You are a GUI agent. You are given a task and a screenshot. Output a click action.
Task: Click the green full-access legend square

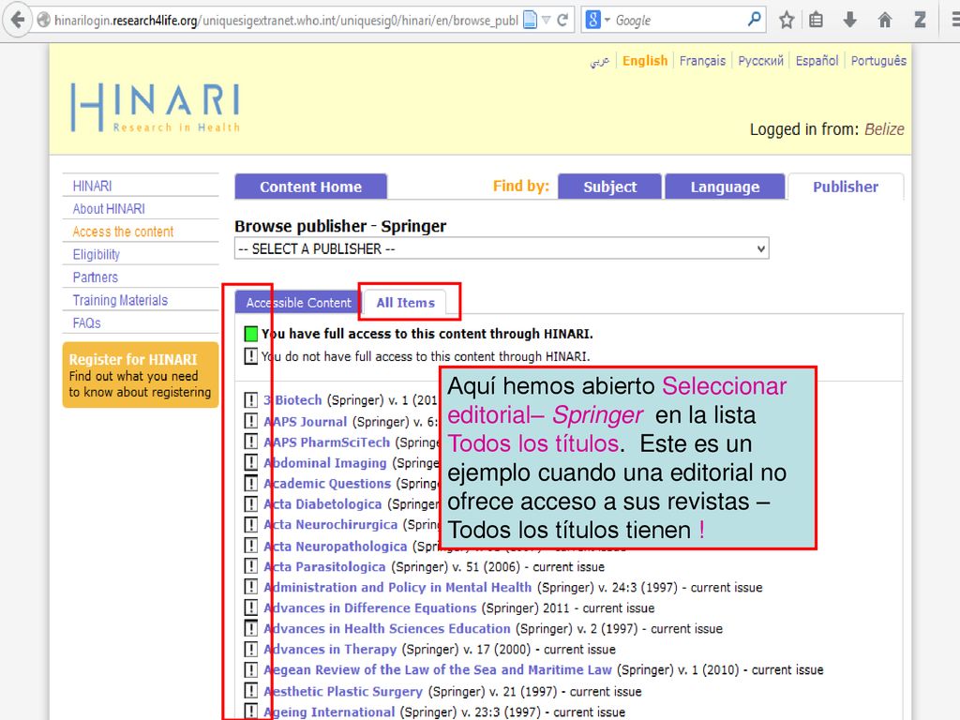[250, 334]
